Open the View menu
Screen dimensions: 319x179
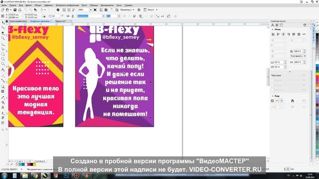pyautogui.click(x=21, y=5)
